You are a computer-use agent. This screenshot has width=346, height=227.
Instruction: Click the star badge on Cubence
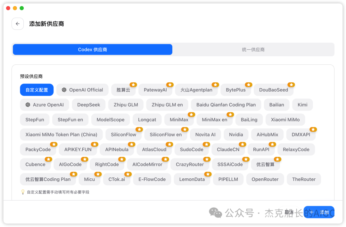coord(49,159)
